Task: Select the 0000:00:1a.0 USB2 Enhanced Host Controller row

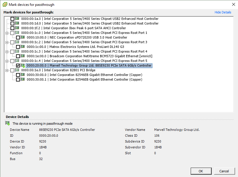Action: (x=90, y=19)
